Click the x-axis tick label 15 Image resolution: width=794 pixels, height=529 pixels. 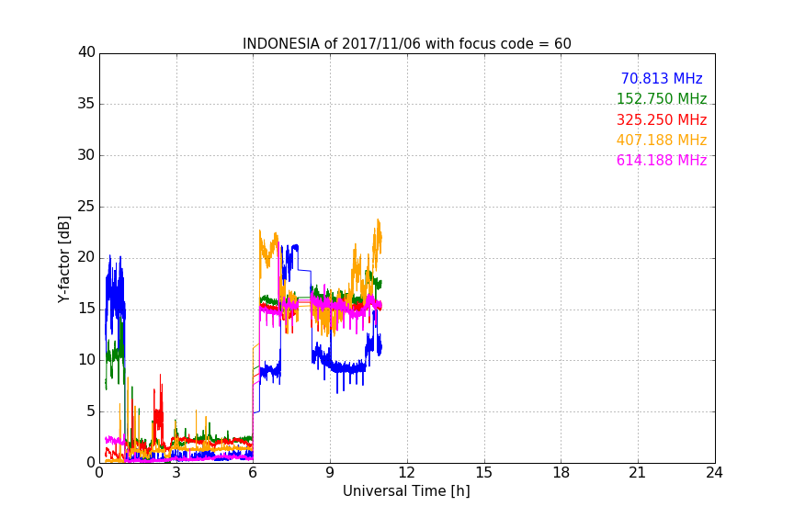point(483,473)
